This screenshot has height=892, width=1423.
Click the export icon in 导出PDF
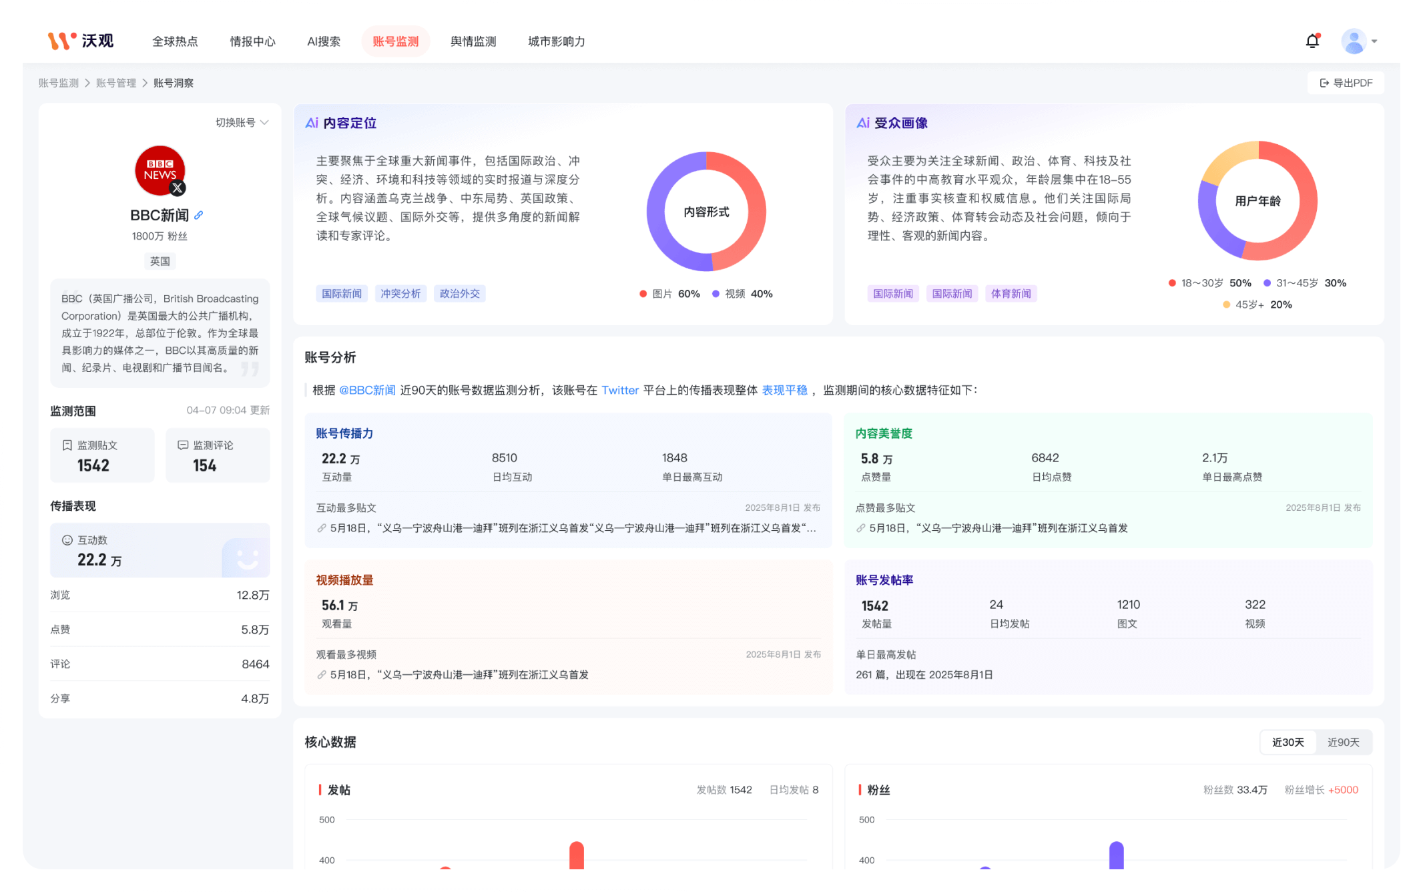[1324, 83]
